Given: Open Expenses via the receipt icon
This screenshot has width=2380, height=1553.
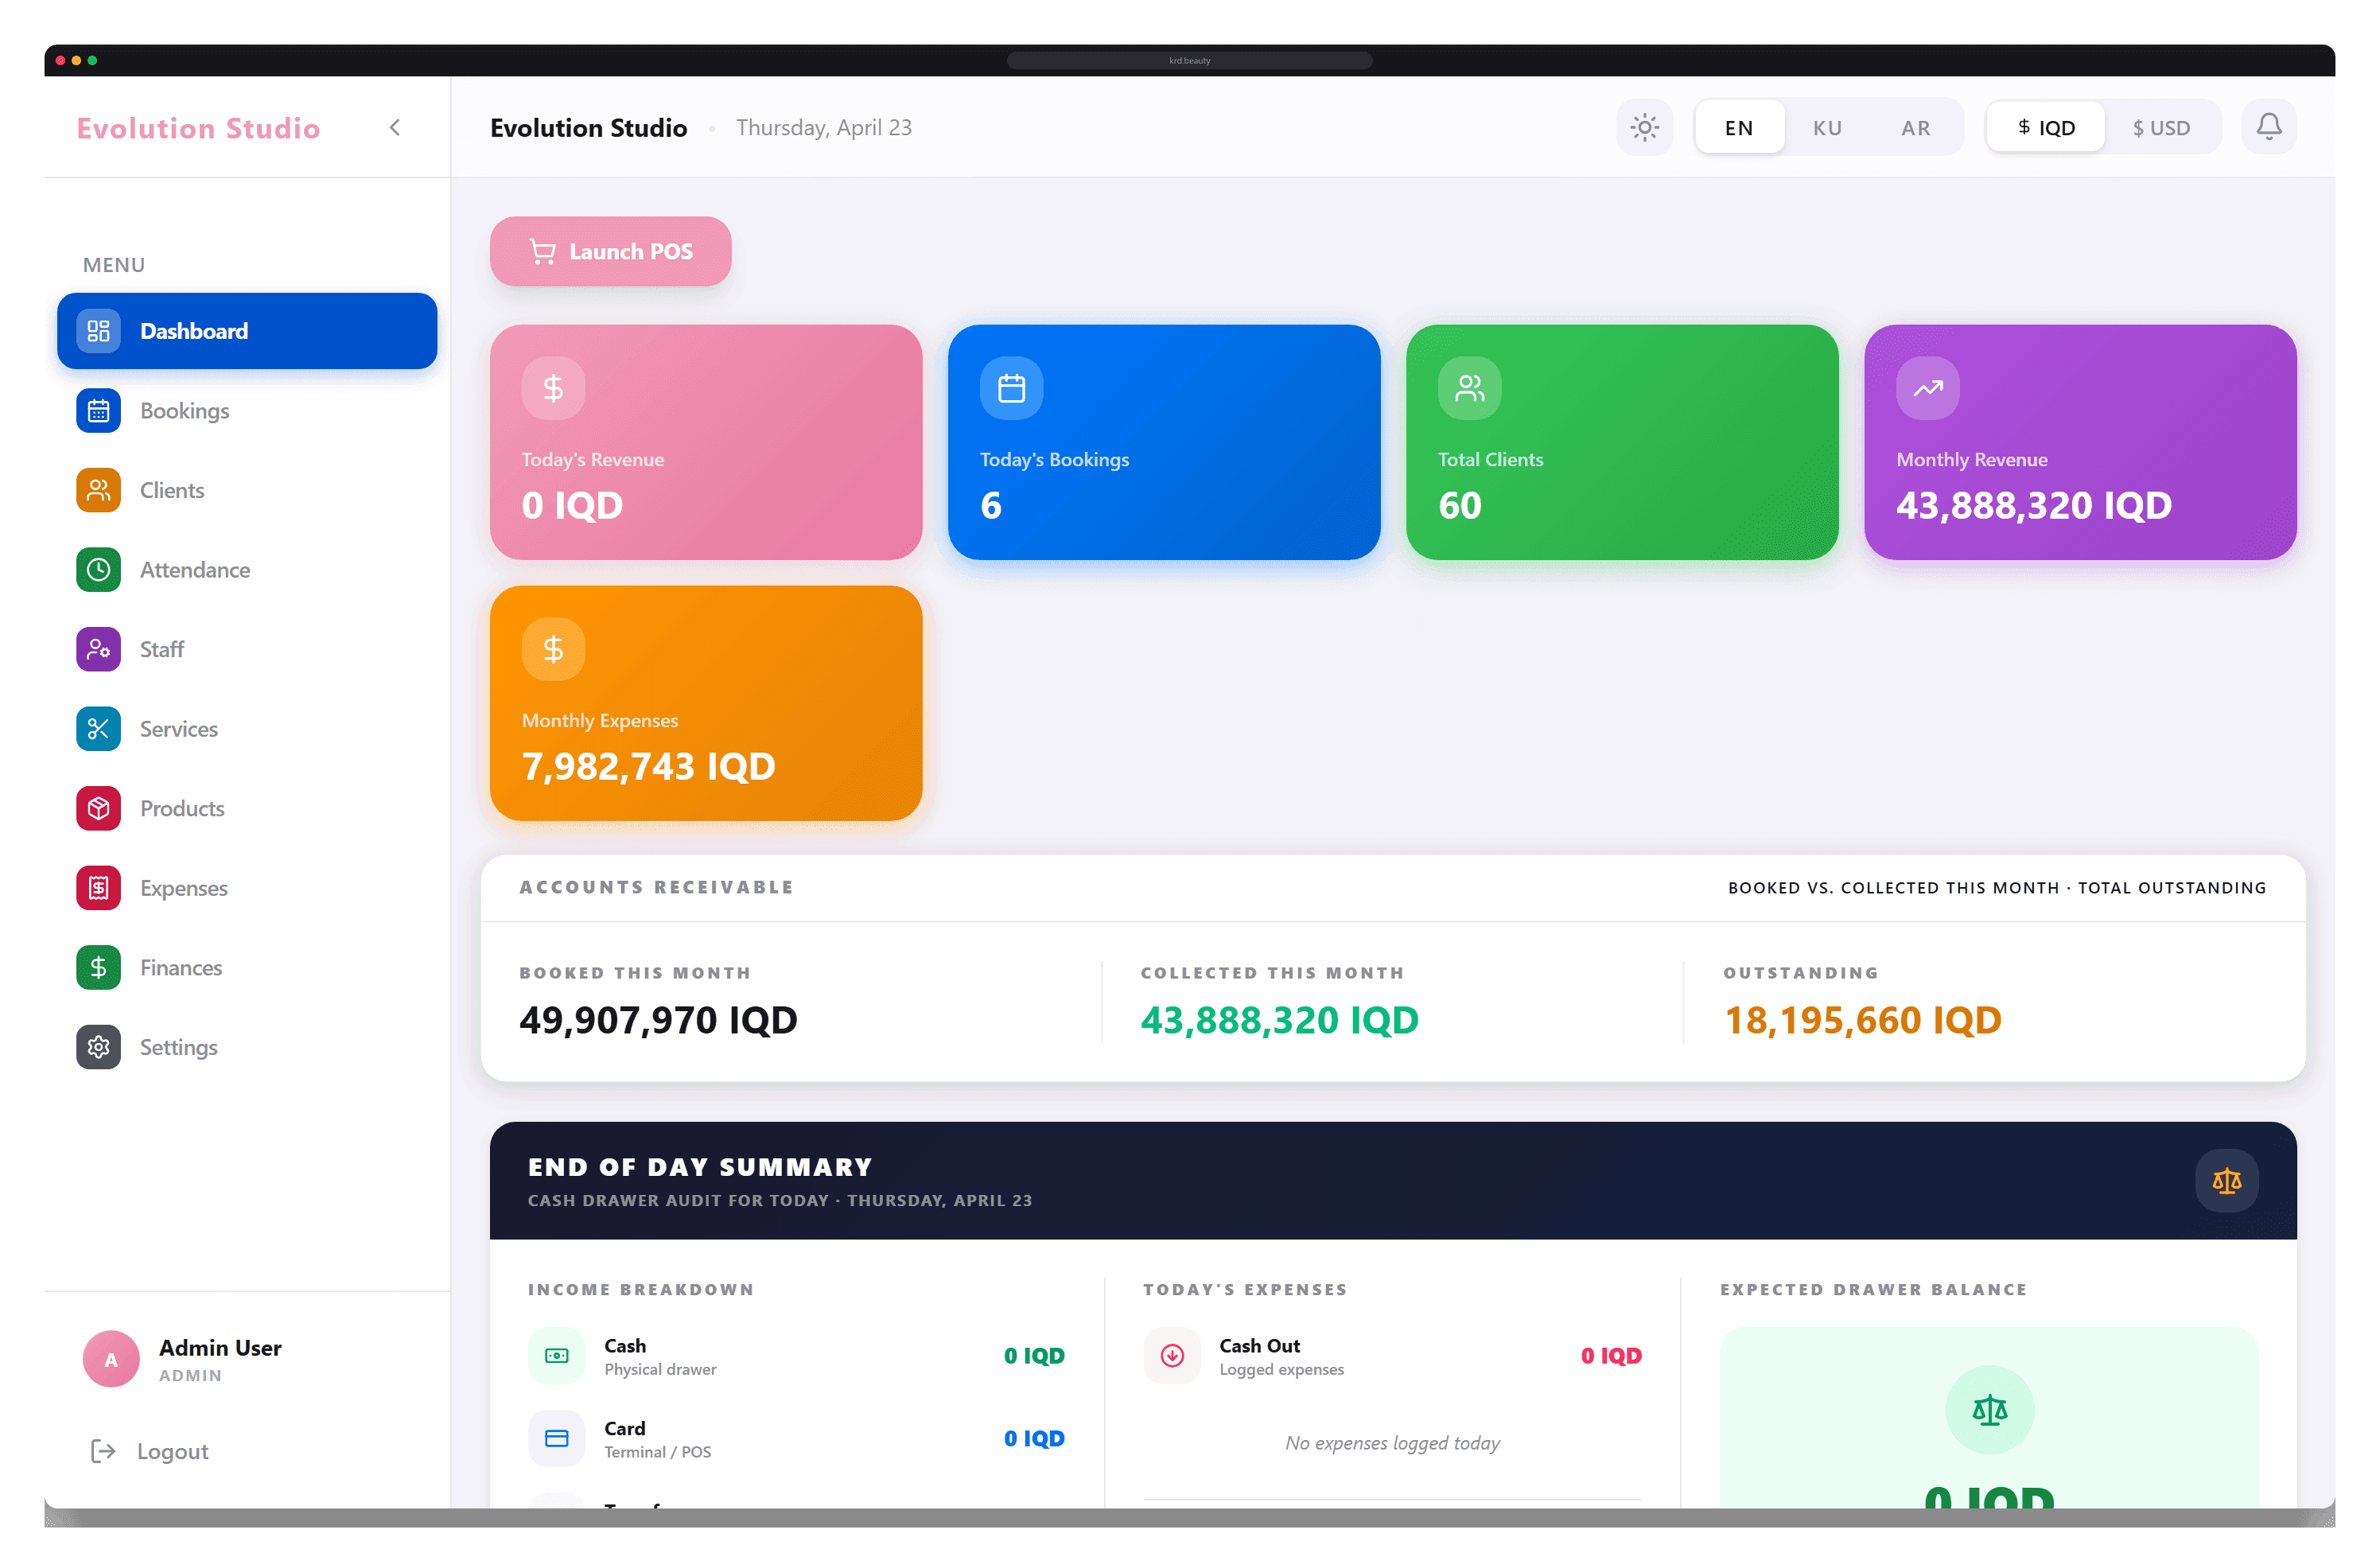Looking at the screenshot, I should (x=98, y=887).
